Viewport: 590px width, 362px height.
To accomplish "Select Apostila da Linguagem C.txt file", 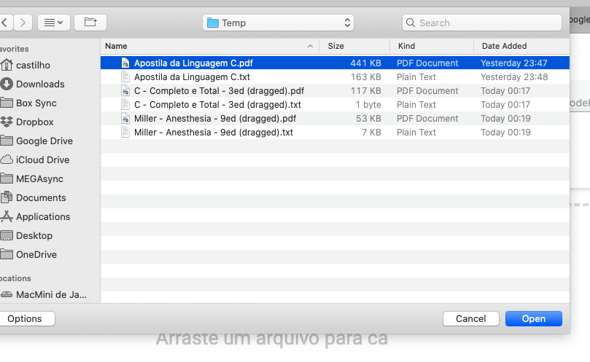I will pos(192,76).
